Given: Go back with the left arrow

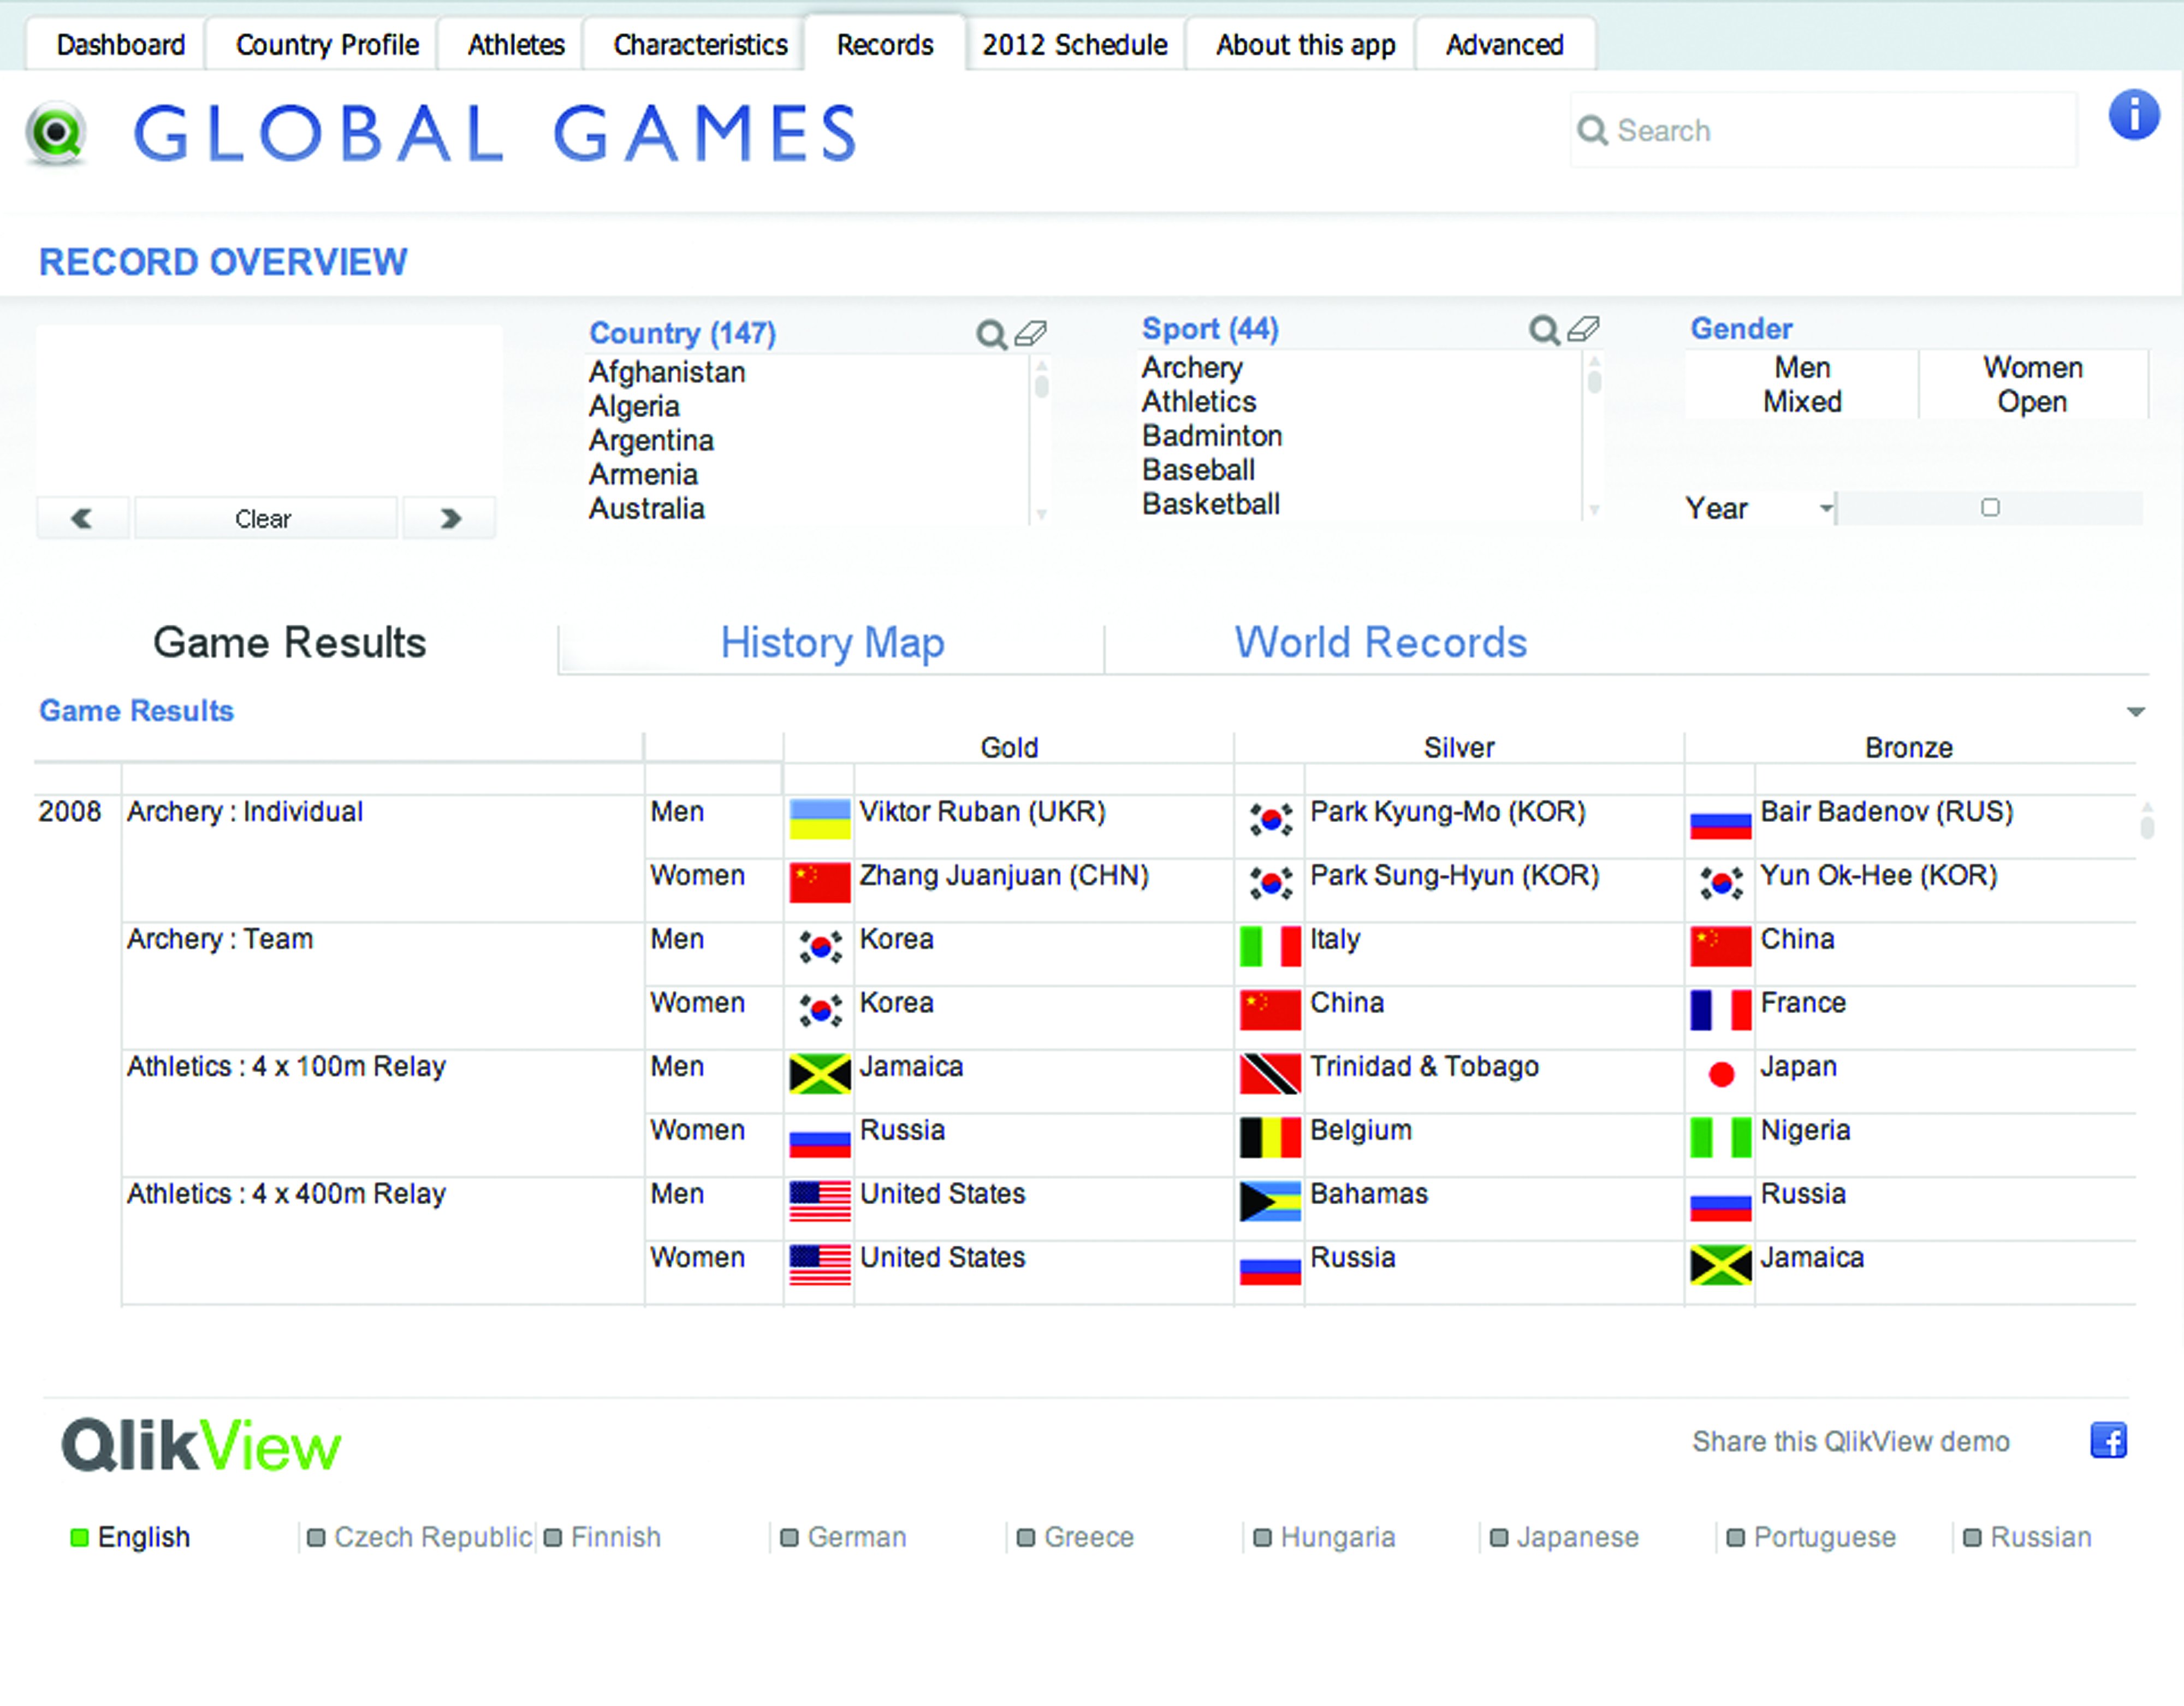Looking at the screenshot, I should pyautogui.click(x=82, y=518).
